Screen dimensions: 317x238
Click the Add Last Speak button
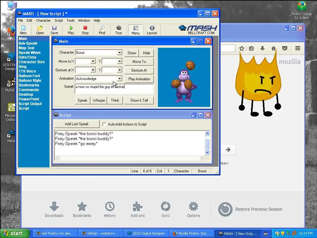pyautogui.click(x=77, y=124)
